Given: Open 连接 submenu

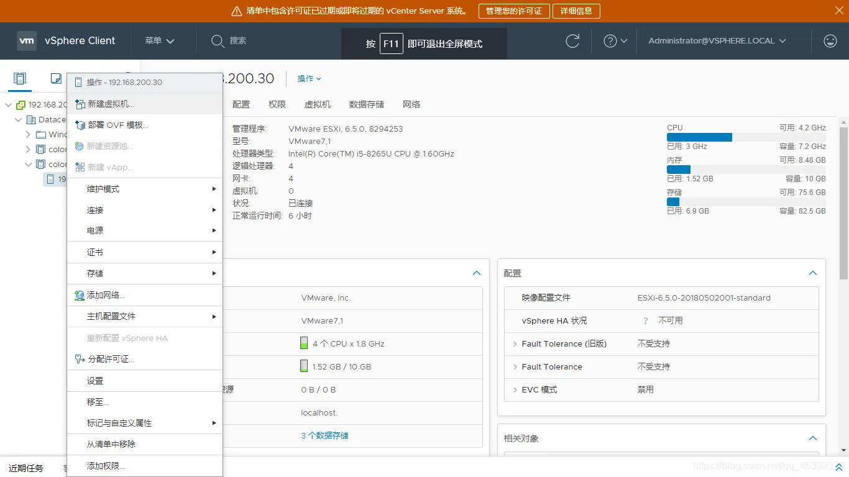Looking at the screenshot, I should click(145, 210).
